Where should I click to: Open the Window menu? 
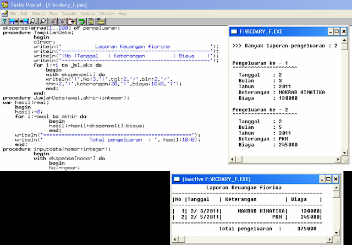coord(107,14)
